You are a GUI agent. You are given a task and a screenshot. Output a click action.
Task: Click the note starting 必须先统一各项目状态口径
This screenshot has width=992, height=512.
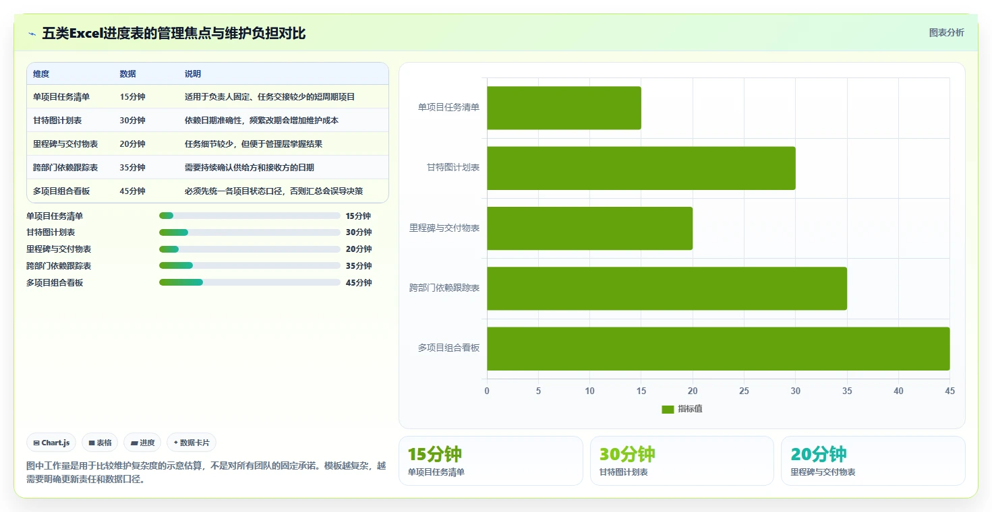pyautogui.click(x=274, y=191)
